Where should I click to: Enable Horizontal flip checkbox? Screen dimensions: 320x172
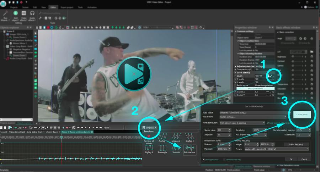pos(282,43)
